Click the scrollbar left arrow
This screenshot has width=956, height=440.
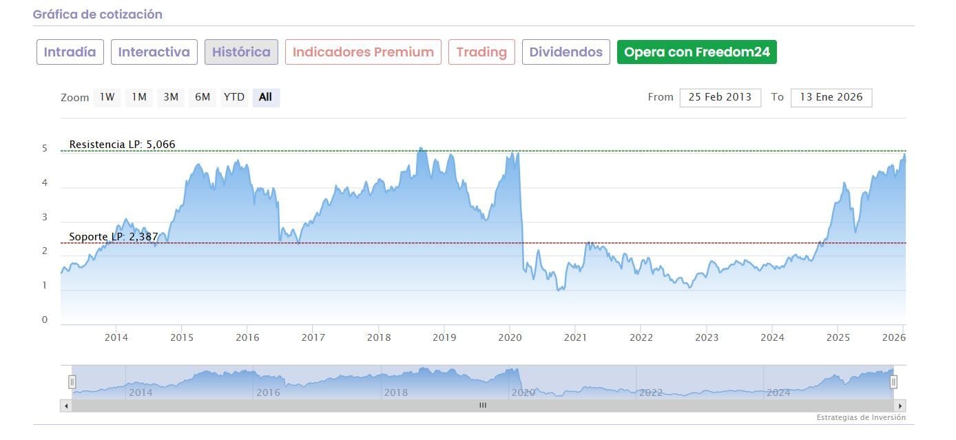[x=66, y=406]
